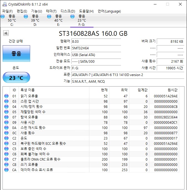187x190 pixels.
Task: Select the 울트라 DMA CRC 오류 횟수 row
Action: (41, 159)
